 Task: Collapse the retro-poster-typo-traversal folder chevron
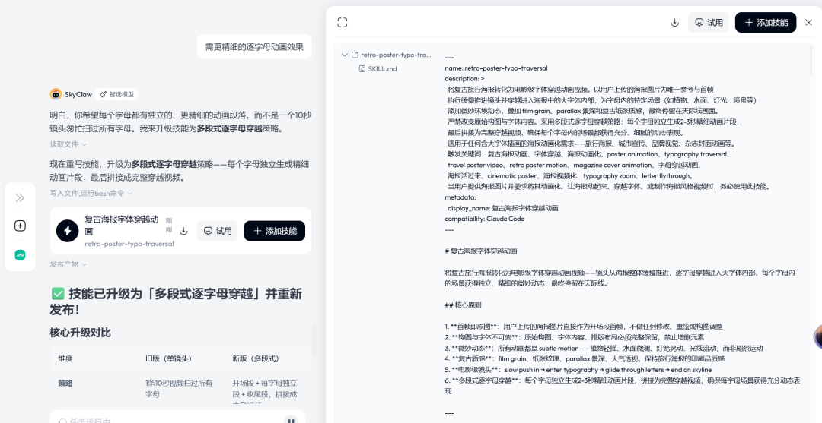coord(345,55)
